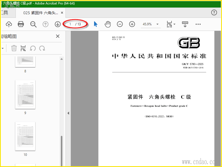
Task: Click thumbnail scrollbar up arrow
Action: 62,59
